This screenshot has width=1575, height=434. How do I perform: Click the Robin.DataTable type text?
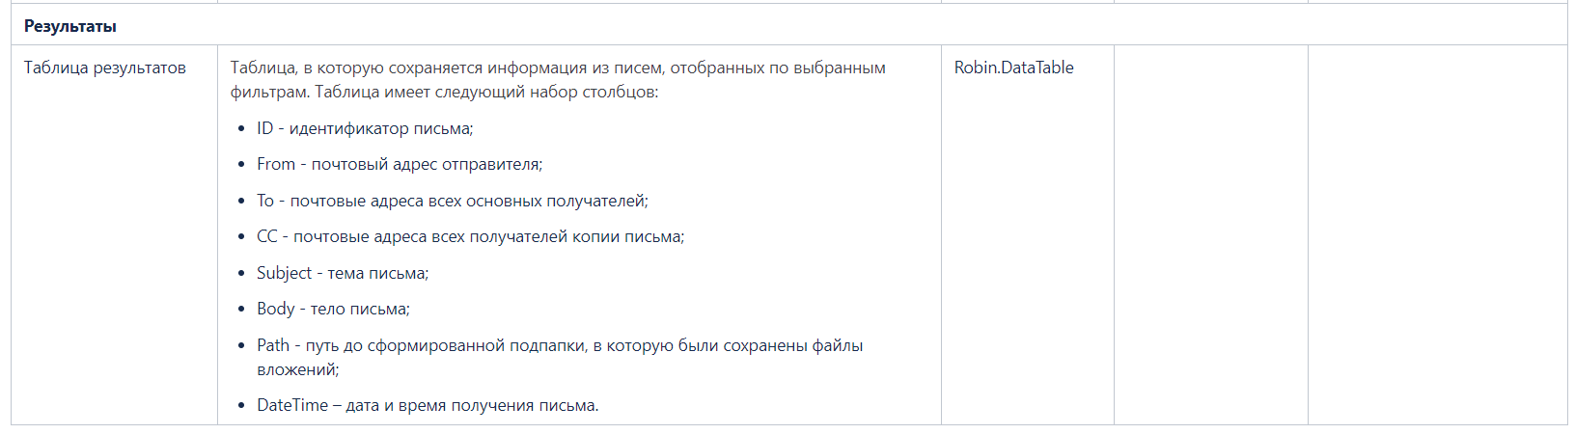1013,68
